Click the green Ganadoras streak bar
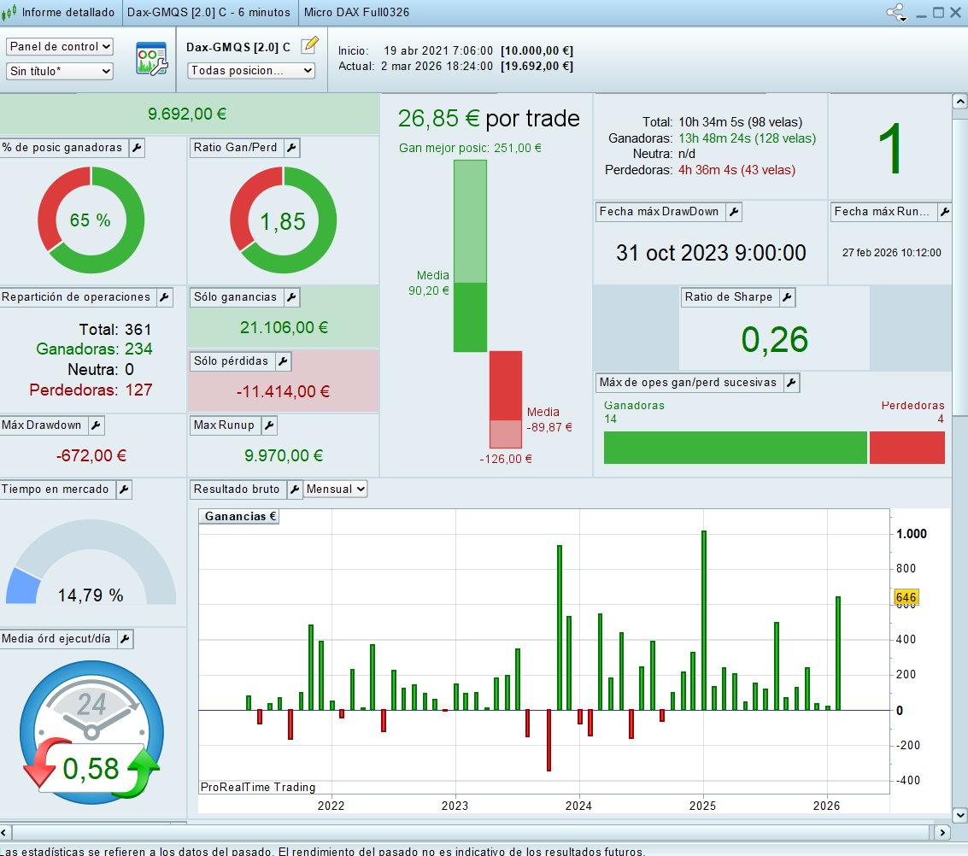Screen dimensions: 968x856 (735, 448)
